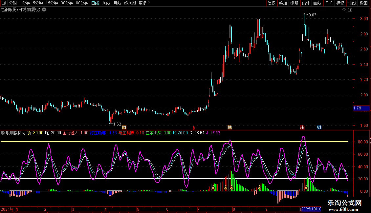Open the 复权 adjustment menu
Screen dimensions: 371x213
[272, 3]
